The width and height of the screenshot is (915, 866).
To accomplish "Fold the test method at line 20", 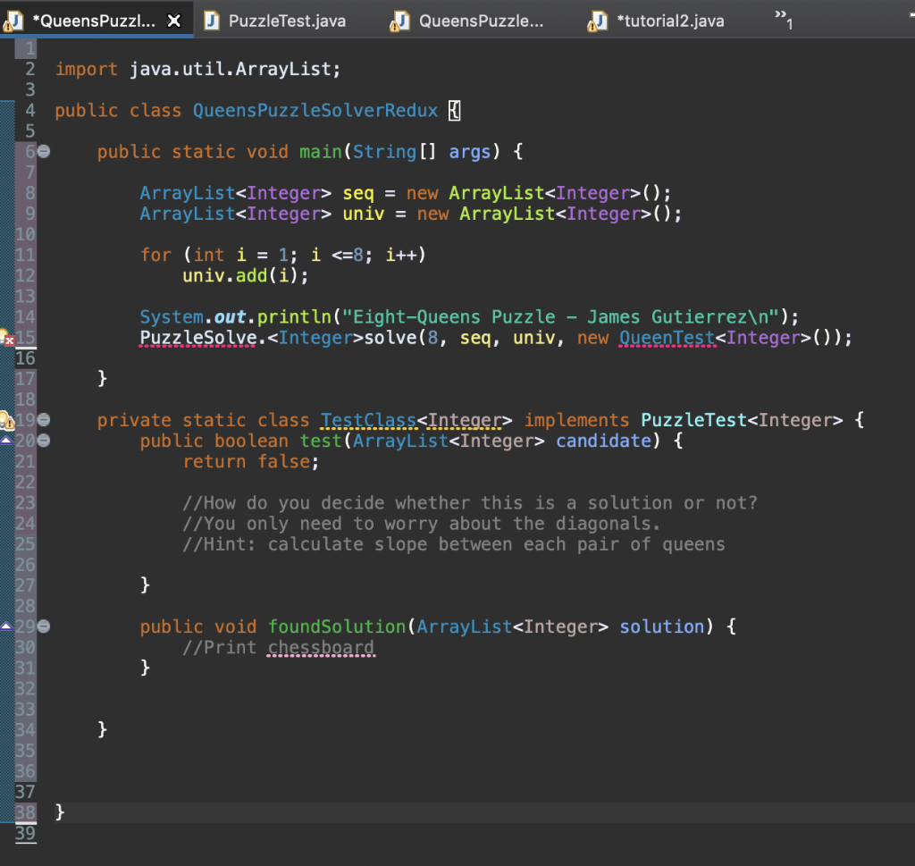I will click(43, 441).
